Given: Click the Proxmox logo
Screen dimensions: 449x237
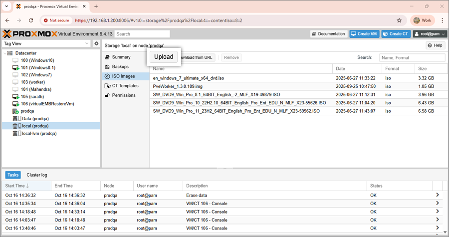Looking at the screenshot, I should (x=29, y=34).
